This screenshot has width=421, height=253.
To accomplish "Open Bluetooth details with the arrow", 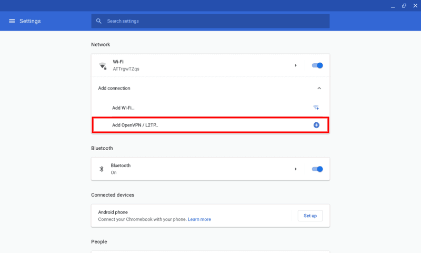I will (x=296, y=169).
